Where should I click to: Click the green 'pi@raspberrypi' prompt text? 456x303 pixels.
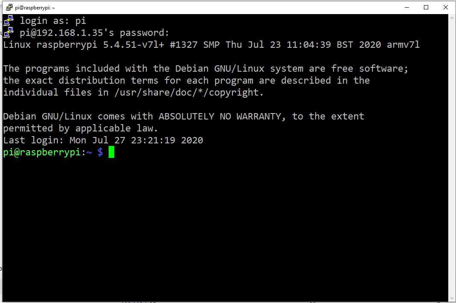[41, 152]
